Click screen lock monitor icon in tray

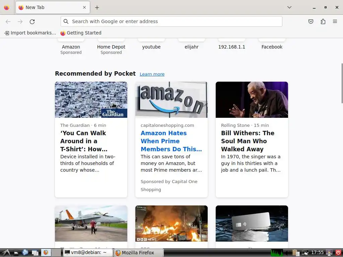[329, 253]
